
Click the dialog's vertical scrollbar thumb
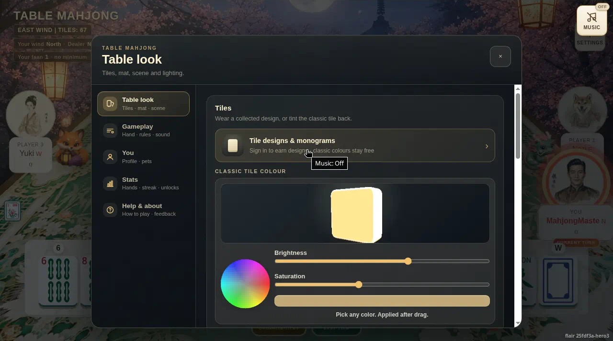[x=518, y=126]
